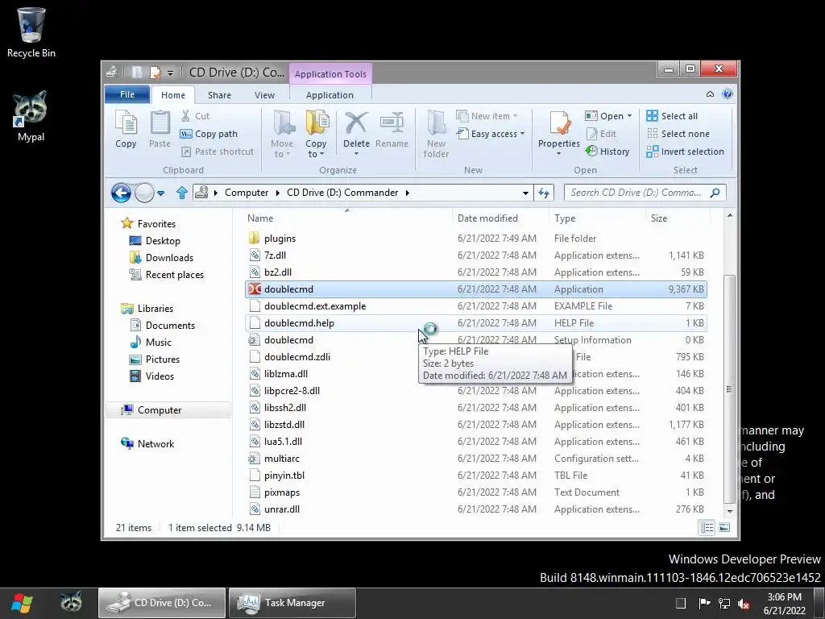This screenshot has width=825, height=619.
Task: Select the doublecmd application file
Action: pyautogui.click(x=475, y=289)
